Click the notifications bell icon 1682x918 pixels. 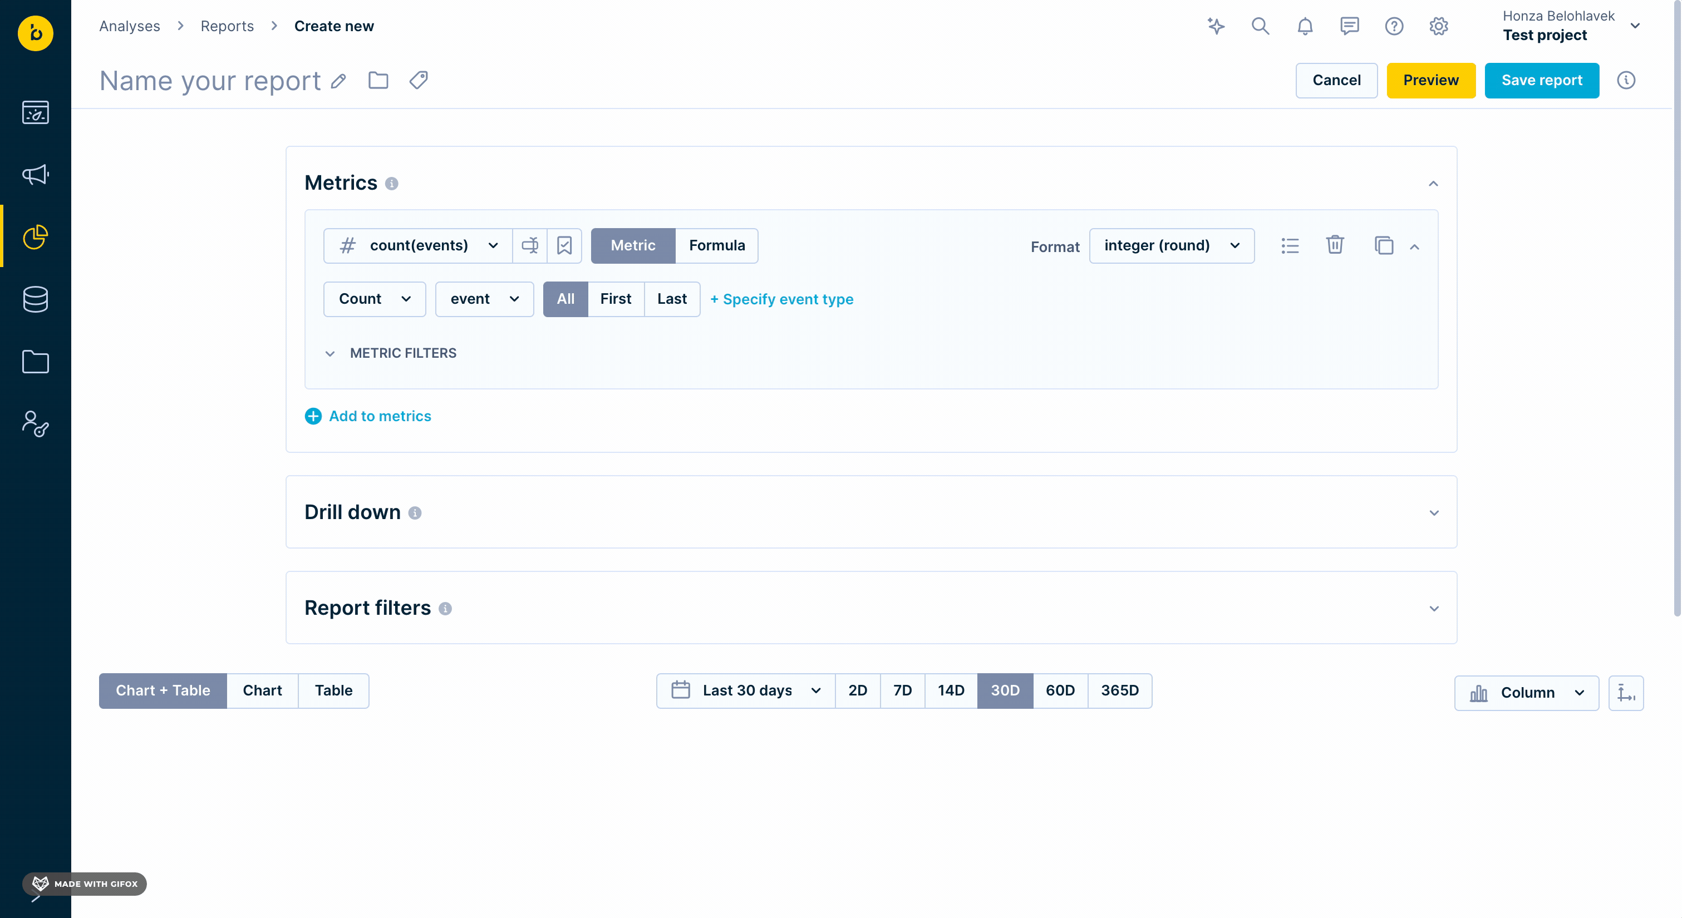pyautogui.click(x=1305, y=26)
